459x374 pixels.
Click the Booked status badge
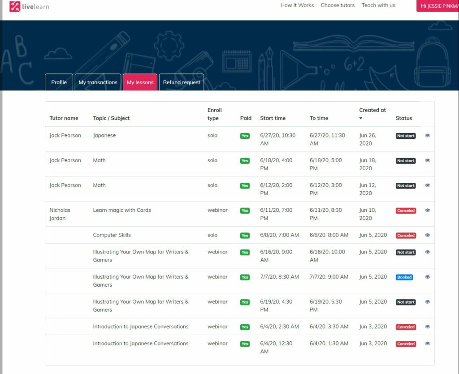click(404, 277)
